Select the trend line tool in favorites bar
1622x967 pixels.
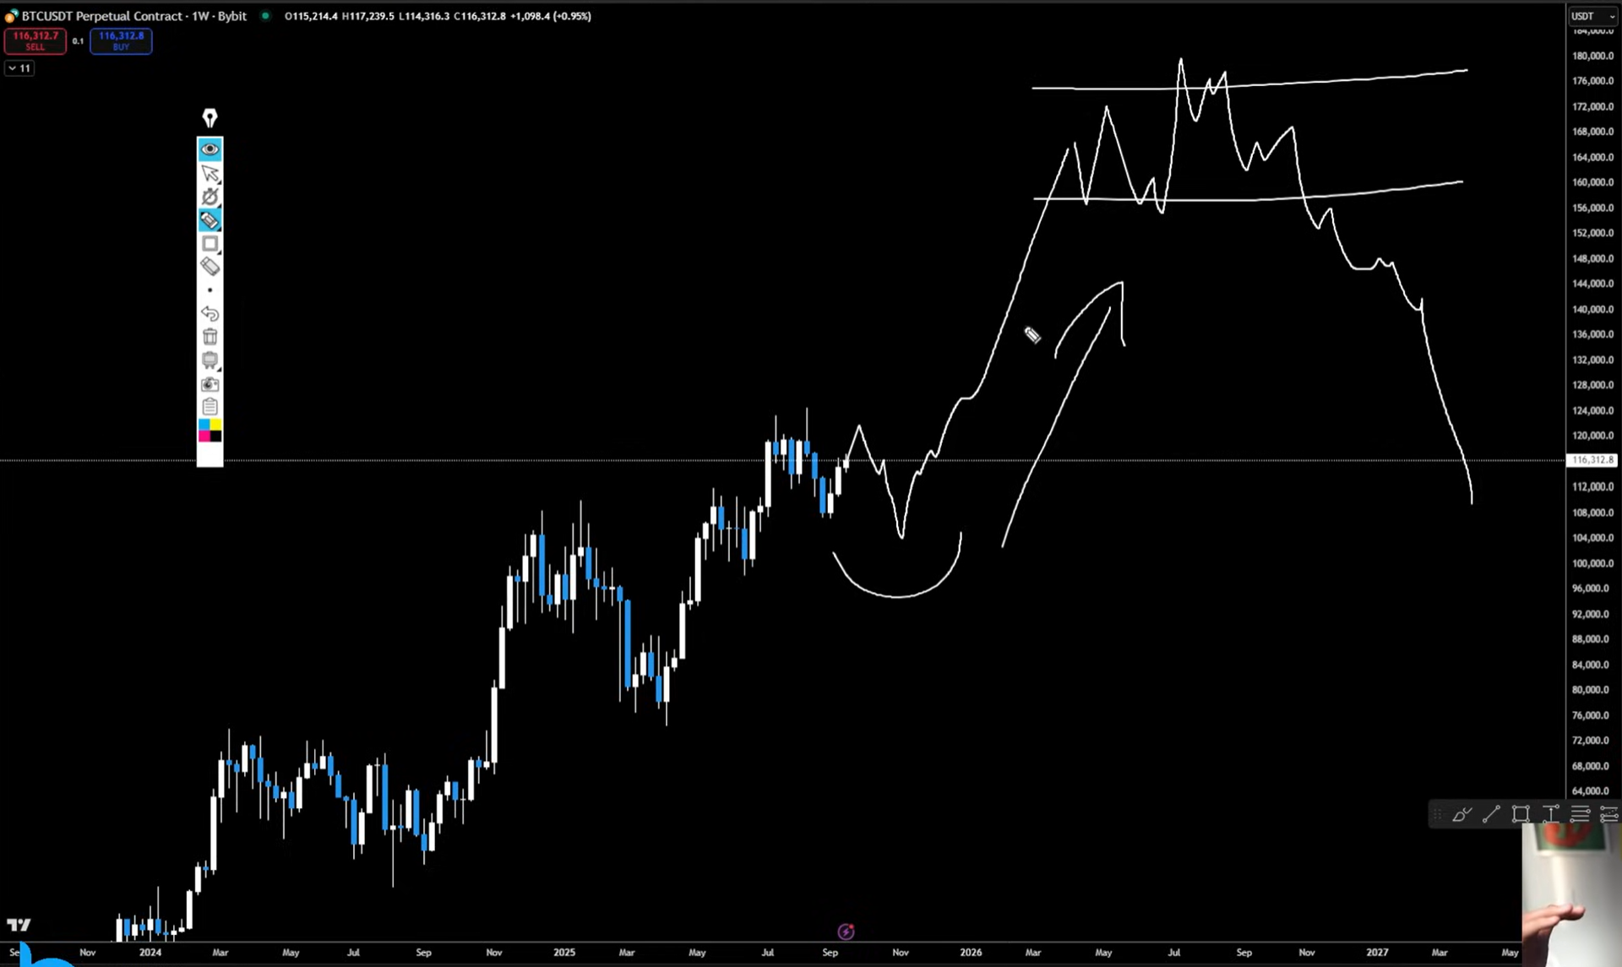point(1491,814)
